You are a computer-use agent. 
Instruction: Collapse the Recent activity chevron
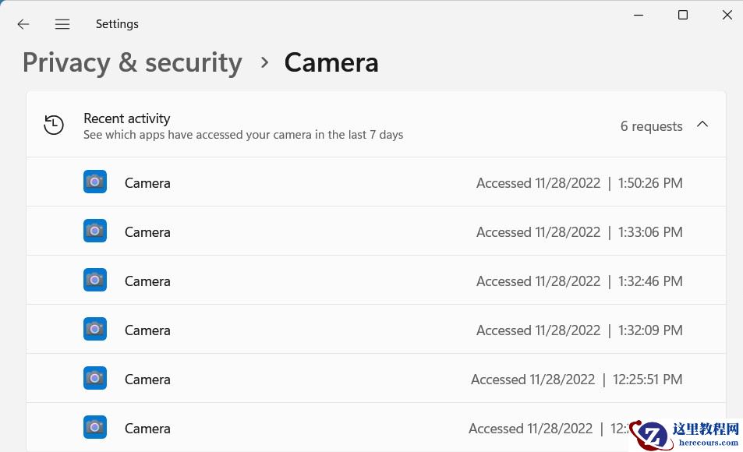(x=702, y=125)
